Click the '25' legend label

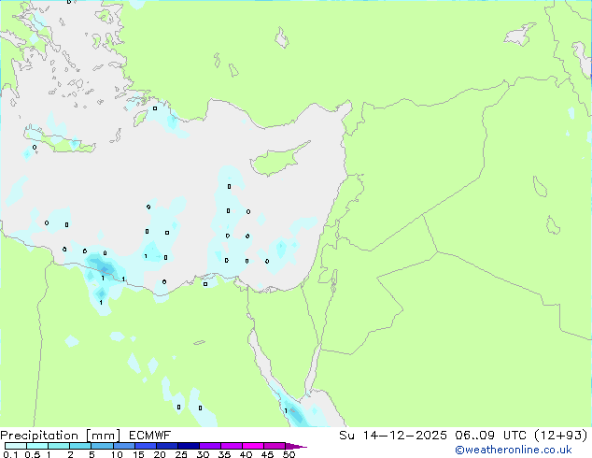181,454
